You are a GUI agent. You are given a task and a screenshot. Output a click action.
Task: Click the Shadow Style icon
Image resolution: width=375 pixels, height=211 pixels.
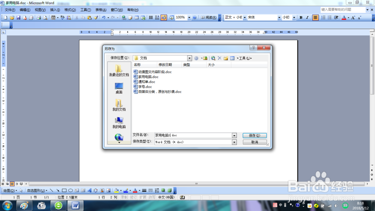click(x=163, y=191)
